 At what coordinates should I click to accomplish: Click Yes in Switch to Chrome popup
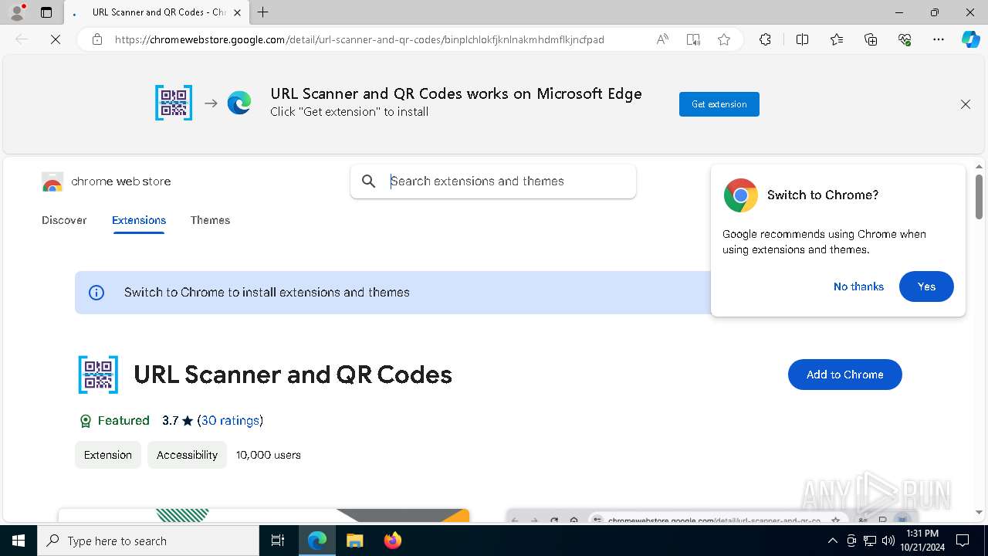tap(926, 286)
